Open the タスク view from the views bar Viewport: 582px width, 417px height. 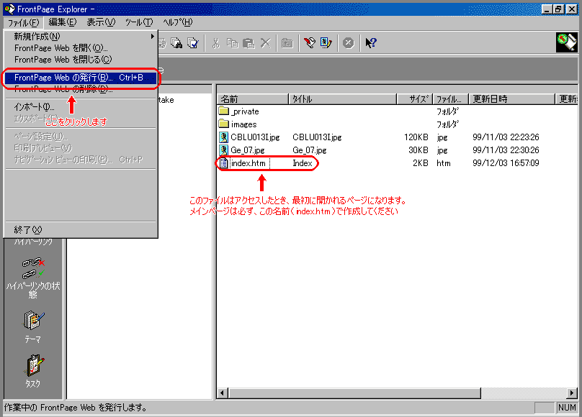click(33, 369)
